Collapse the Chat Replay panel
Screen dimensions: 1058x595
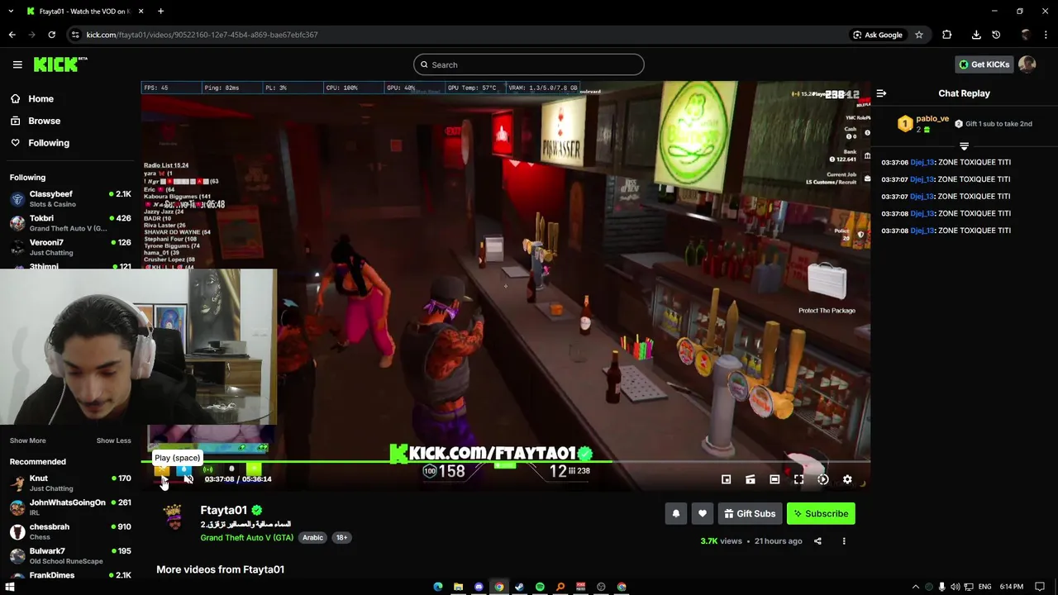[x=881, y=93]
